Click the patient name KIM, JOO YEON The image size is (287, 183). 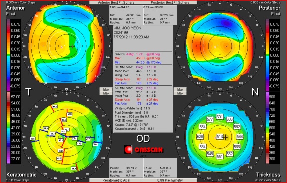(x=127, y=28)
